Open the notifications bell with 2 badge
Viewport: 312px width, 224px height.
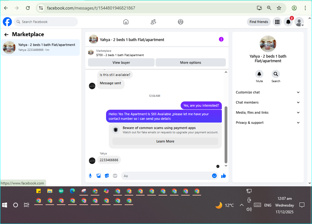288,22
